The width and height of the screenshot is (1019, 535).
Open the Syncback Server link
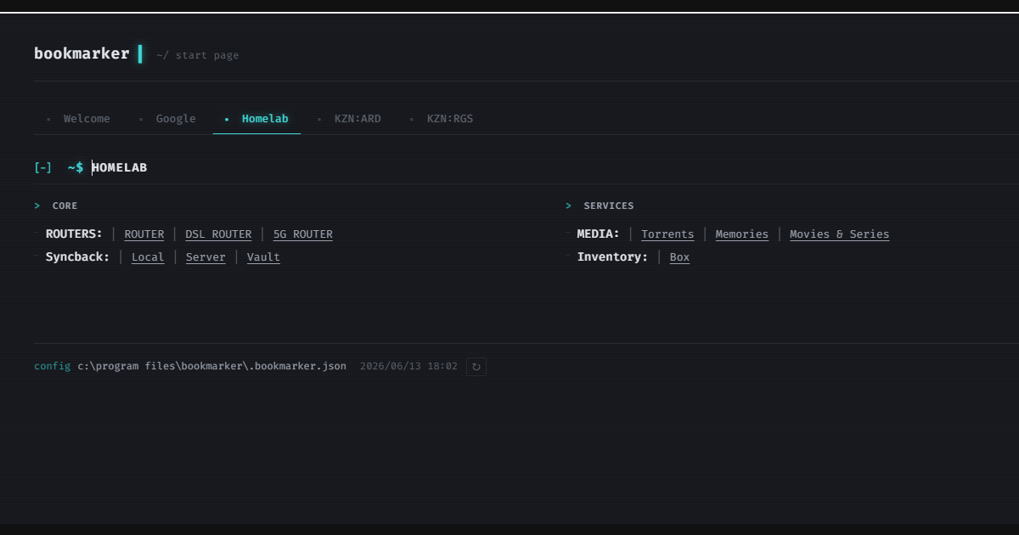pos(205,257)
